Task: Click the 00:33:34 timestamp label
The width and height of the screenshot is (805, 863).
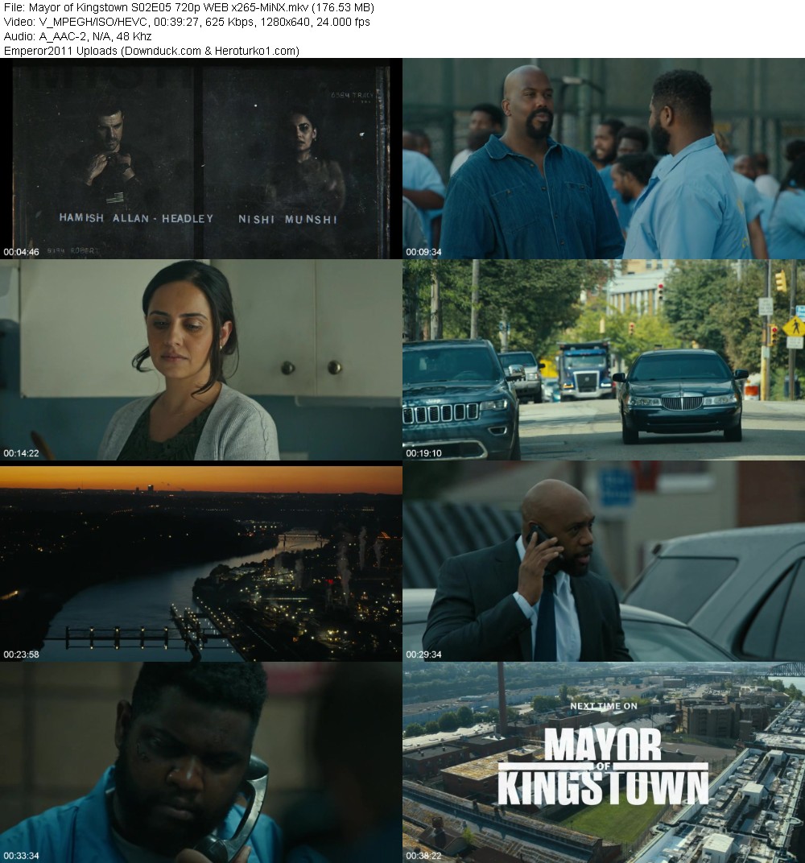Action: (22, 856)
